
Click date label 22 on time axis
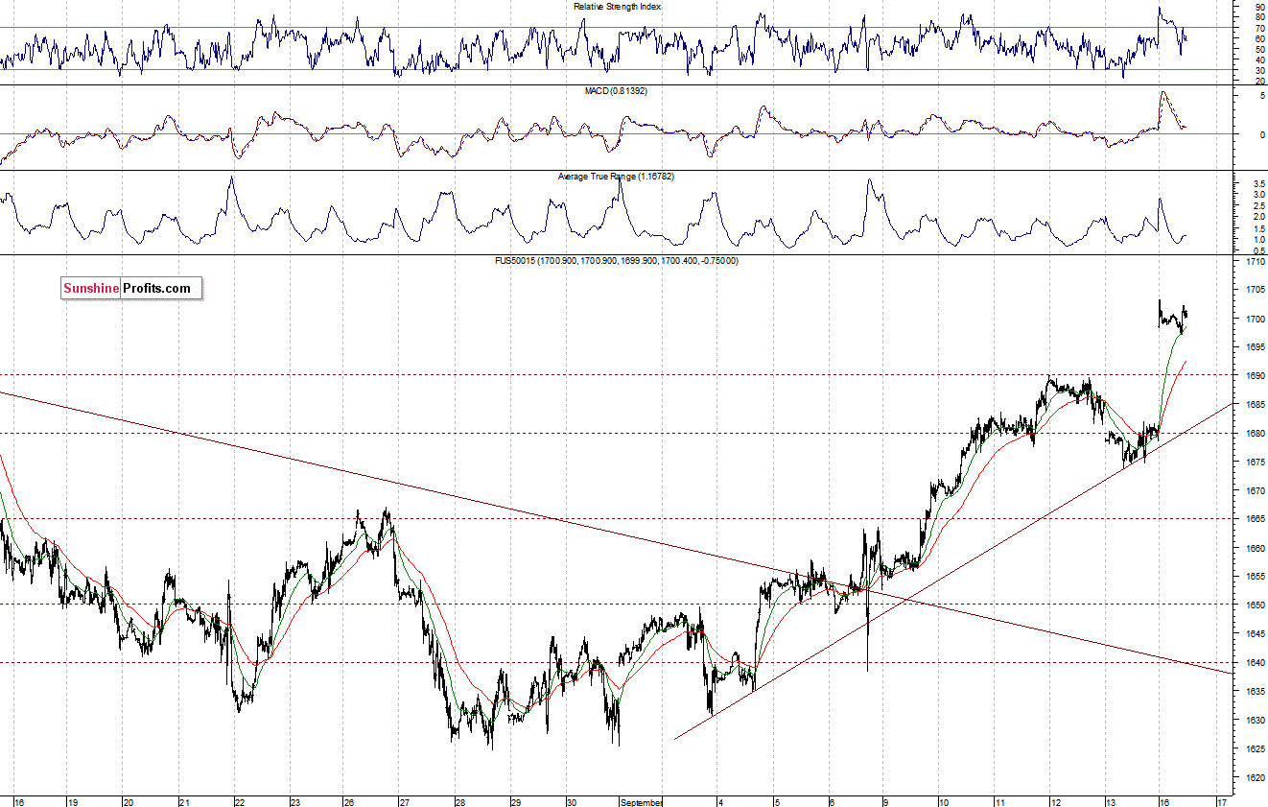[240, 801]
